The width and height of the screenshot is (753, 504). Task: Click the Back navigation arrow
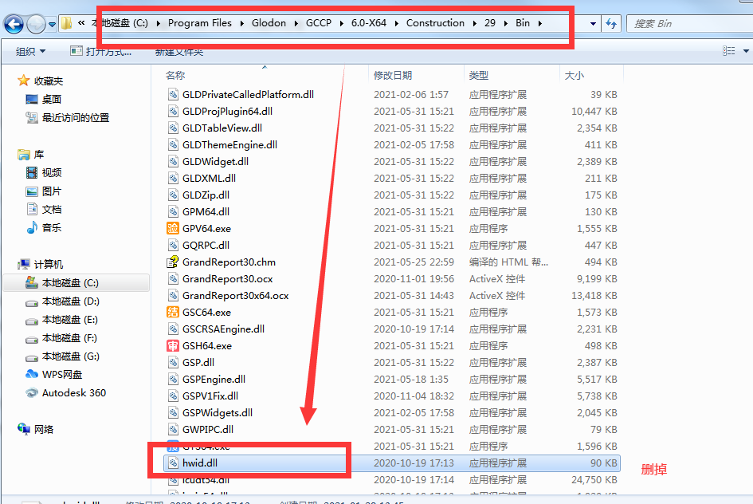pyautogui.click(x=14, y=24)
